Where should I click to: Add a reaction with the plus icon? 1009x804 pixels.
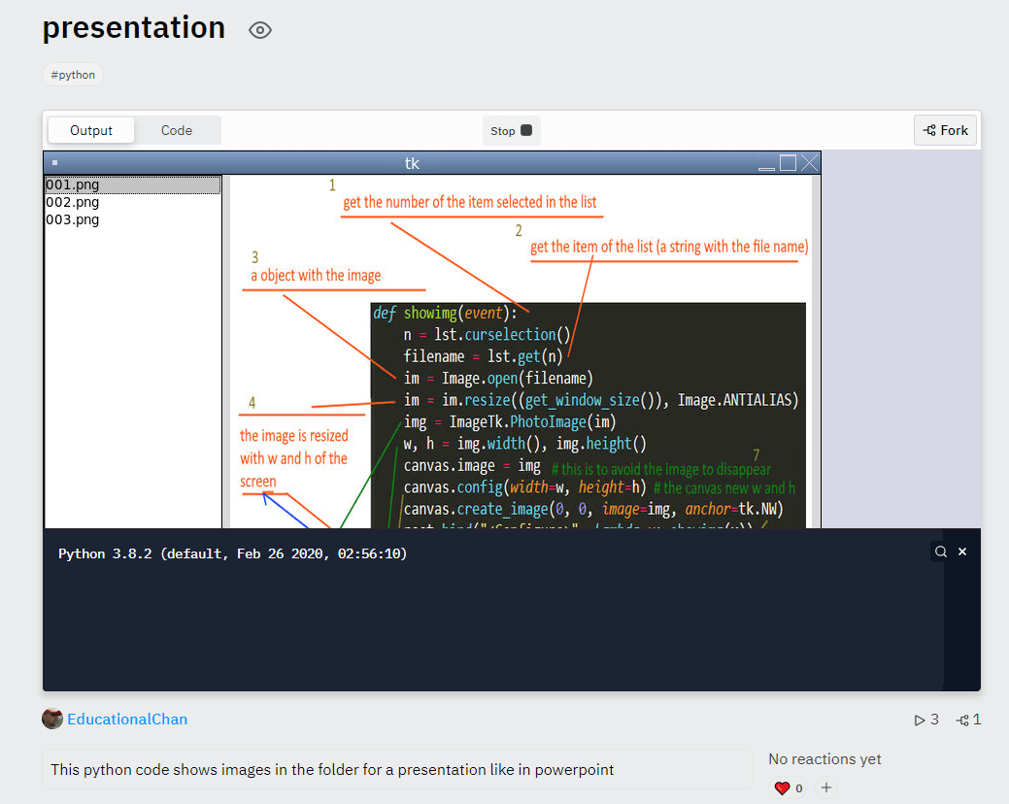point(825,787)
